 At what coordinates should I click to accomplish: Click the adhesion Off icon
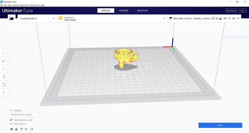click(229, 19)
